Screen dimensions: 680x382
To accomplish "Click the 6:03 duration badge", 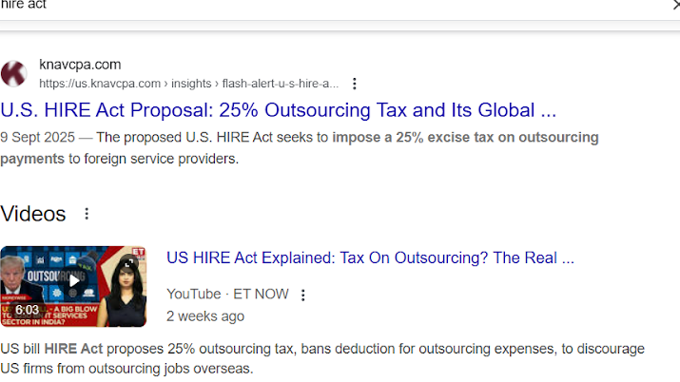I will 27,310.
